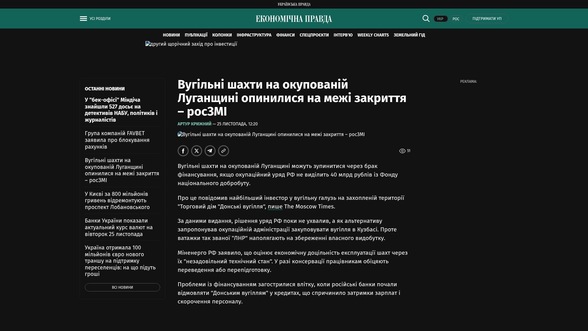Switch language to РОС
The width and height of the screenshot is (588, 331).
click(x=456, y=19)
